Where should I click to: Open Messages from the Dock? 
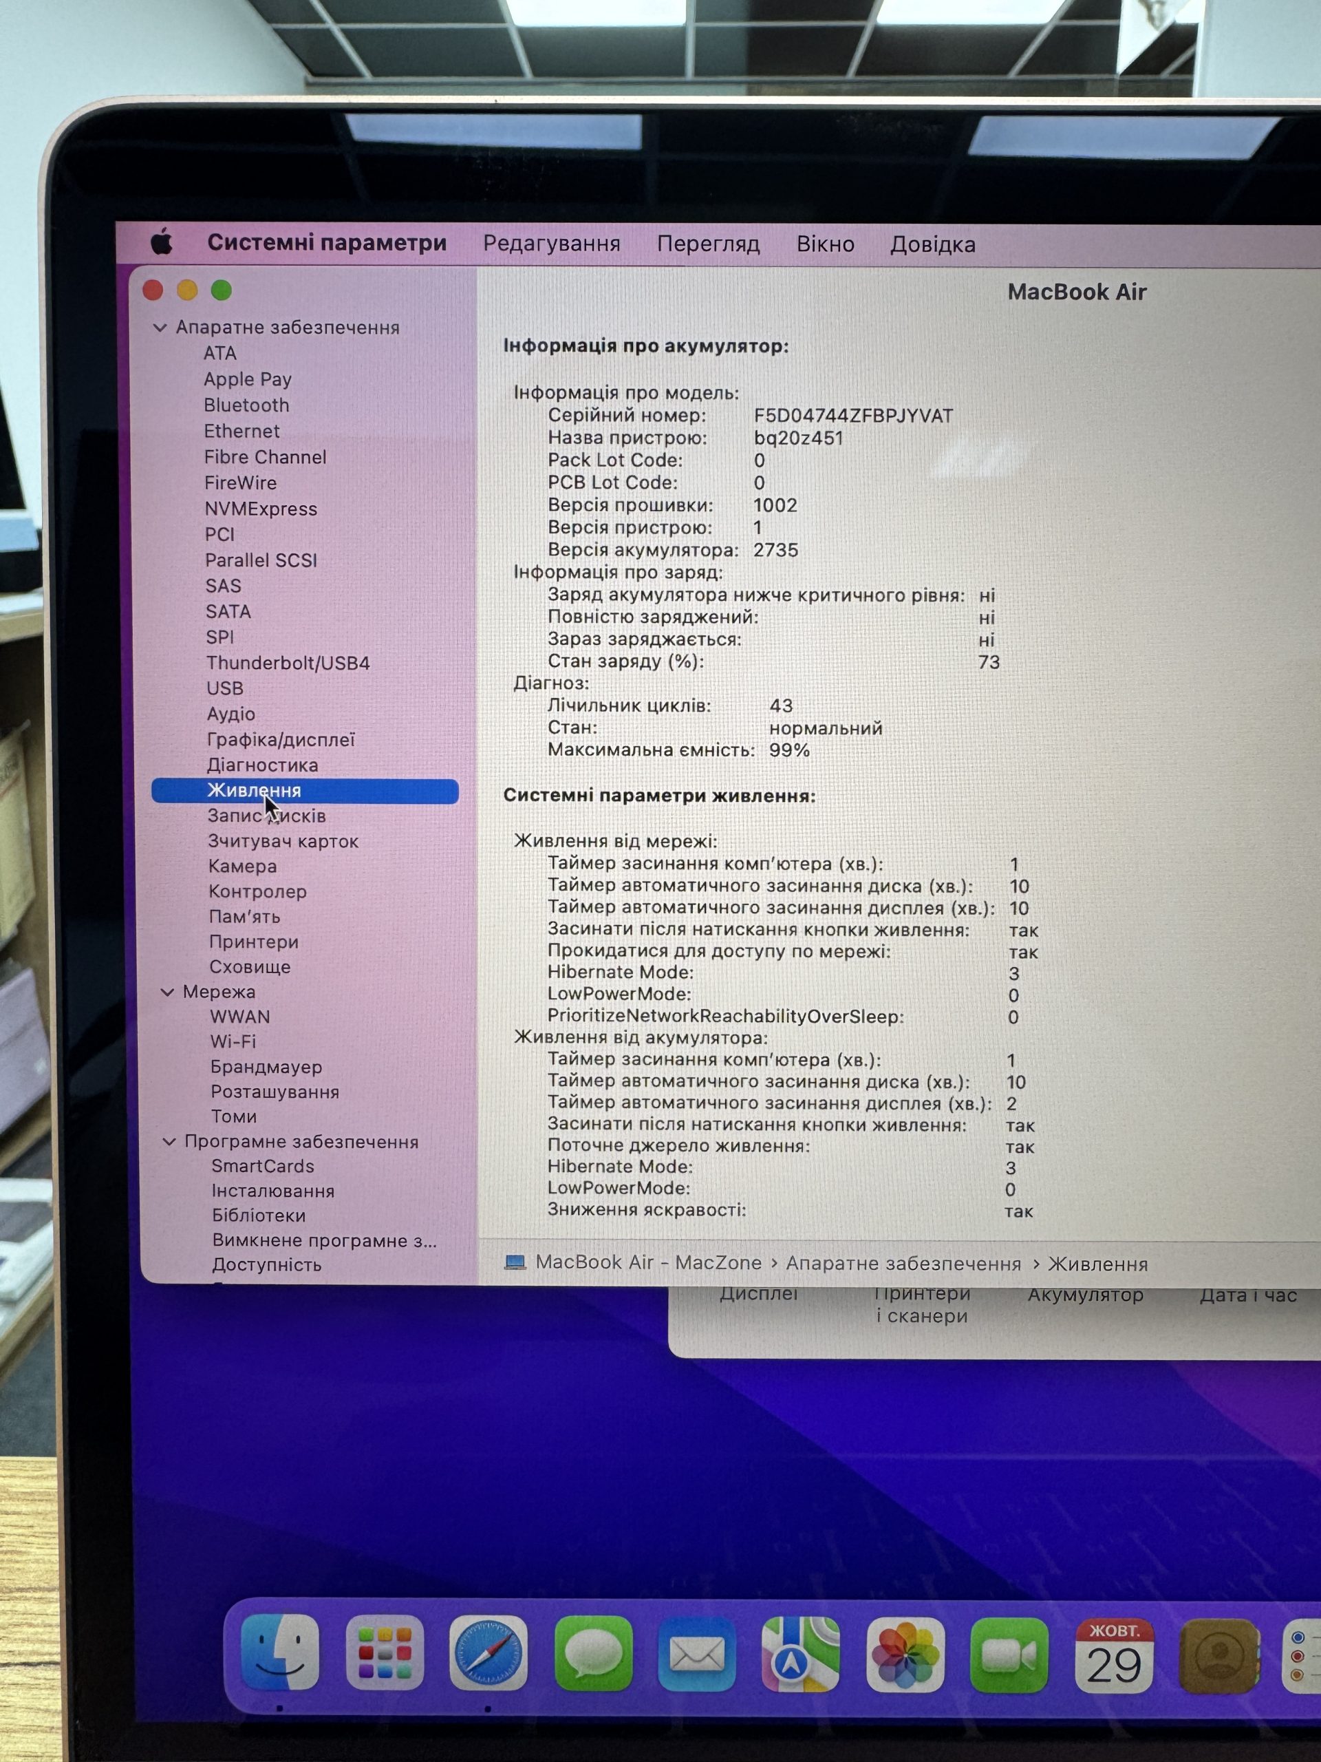coord(593,1653)
